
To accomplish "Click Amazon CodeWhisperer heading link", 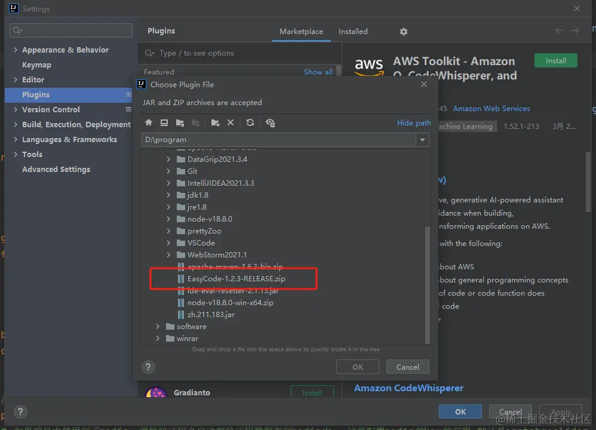I will point(408,388).
